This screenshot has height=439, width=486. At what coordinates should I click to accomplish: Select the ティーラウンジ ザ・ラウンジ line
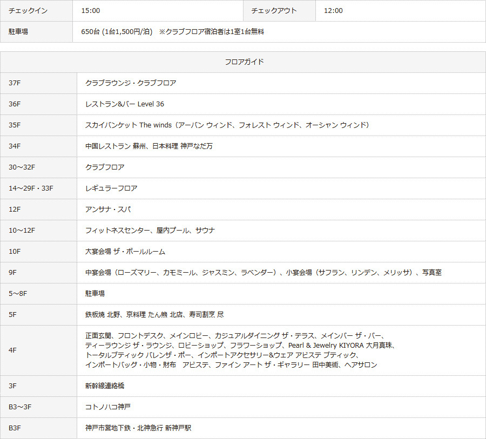click(x=240, y=346)
